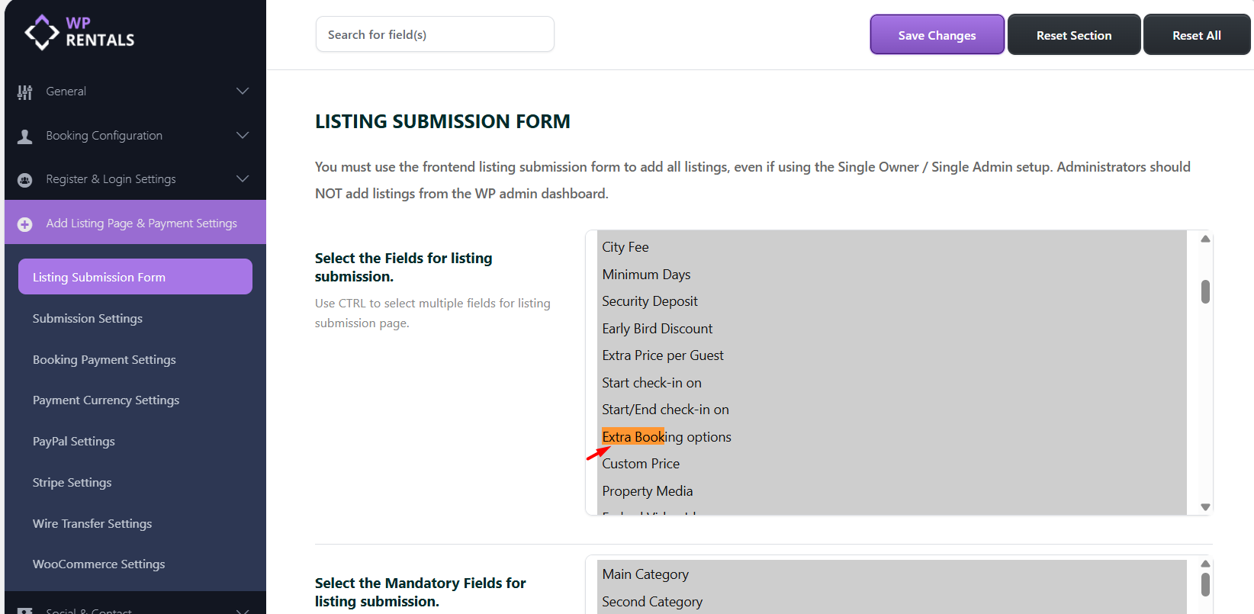Click the Register & Login Settings icon
1254x614 pixels.
coord(25,180)
